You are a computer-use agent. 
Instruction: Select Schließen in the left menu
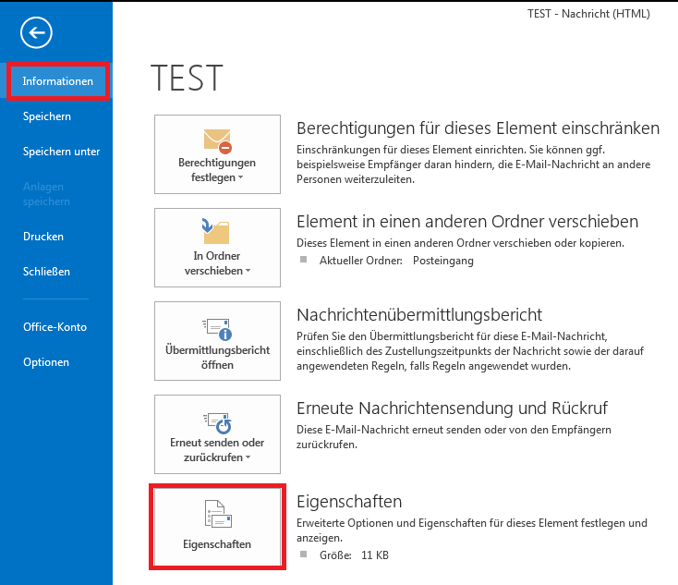(46, 272)
